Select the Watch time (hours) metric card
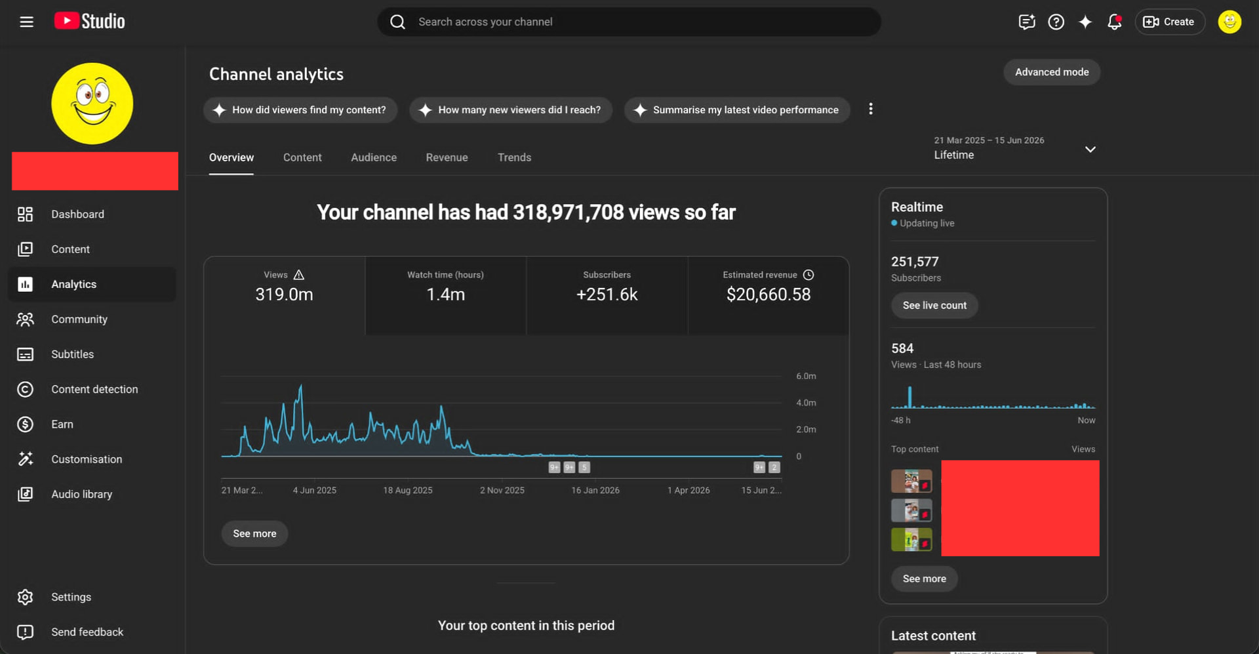1259x654 pixels. click(446, 295)
